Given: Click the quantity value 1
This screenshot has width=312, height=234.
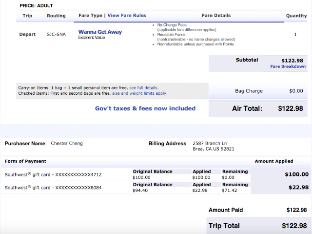Looking at the screenshot, I should (295, 34).
